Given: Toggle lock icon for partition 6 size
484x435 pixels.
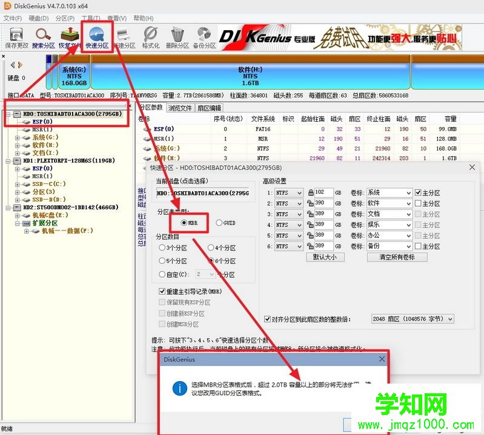Looking at the screenshot, I should click(x=310, y=246).
